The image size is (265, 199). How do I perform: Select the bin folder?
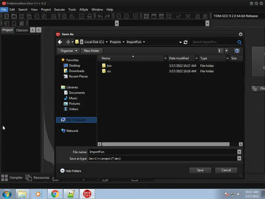(x=107, y=66)
